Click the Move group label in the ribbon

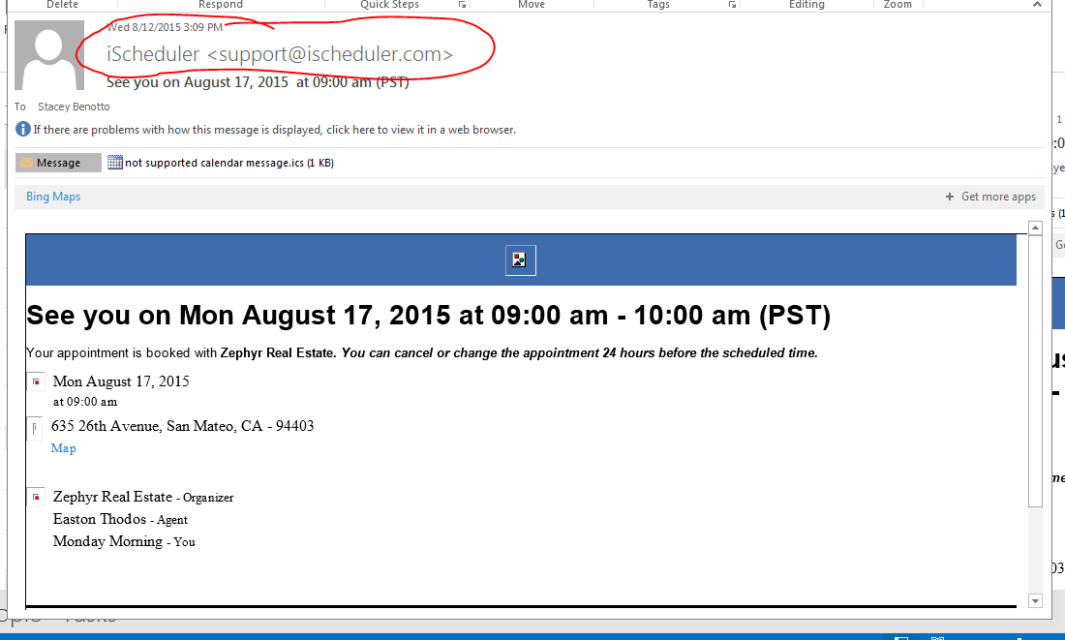(x=532, y=5)
